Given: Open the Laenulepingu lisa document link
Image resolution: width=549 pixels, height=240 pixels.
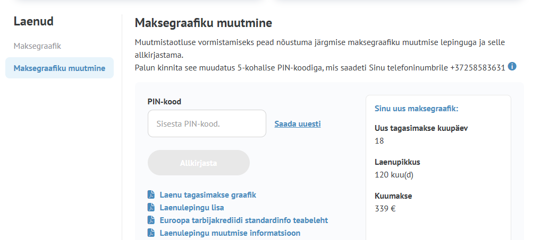Looking at the screenshot, I should click(192, 208).
